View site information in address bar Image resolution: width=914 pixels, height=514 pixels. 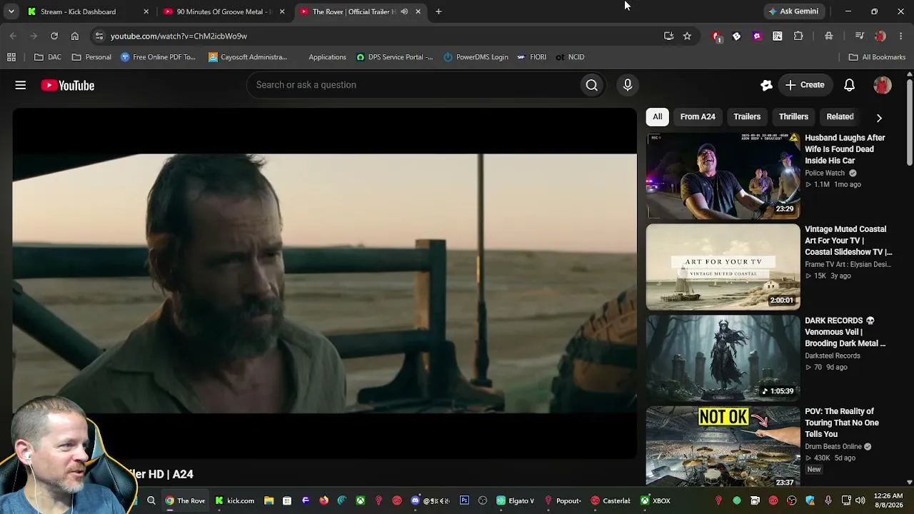pos(99,36)
